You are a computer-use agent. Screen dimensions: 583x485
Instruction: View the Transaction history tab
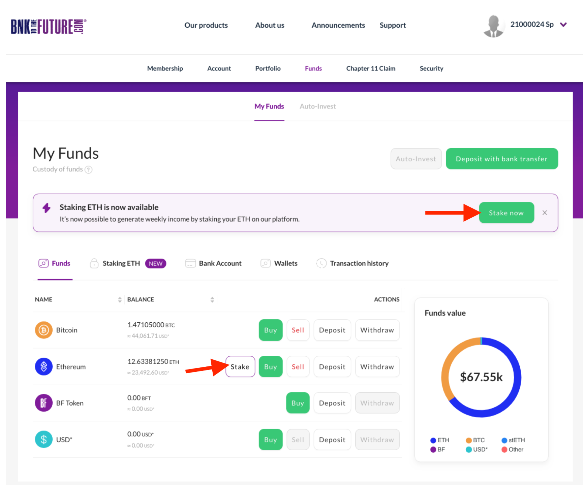point(352,263)
